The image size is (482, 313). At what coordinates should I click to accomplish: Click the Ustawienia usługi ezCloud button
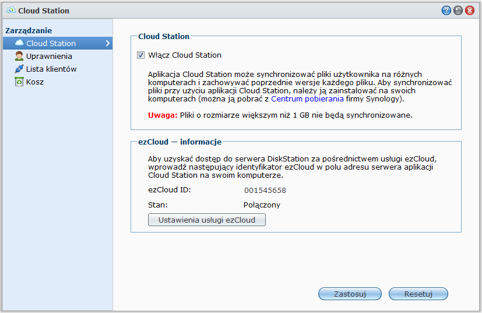[206, 220]
